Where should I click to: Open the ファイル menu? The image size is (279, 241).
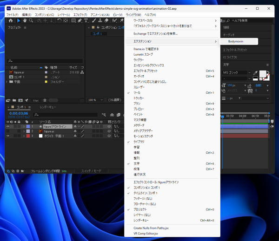pos(12,15)
